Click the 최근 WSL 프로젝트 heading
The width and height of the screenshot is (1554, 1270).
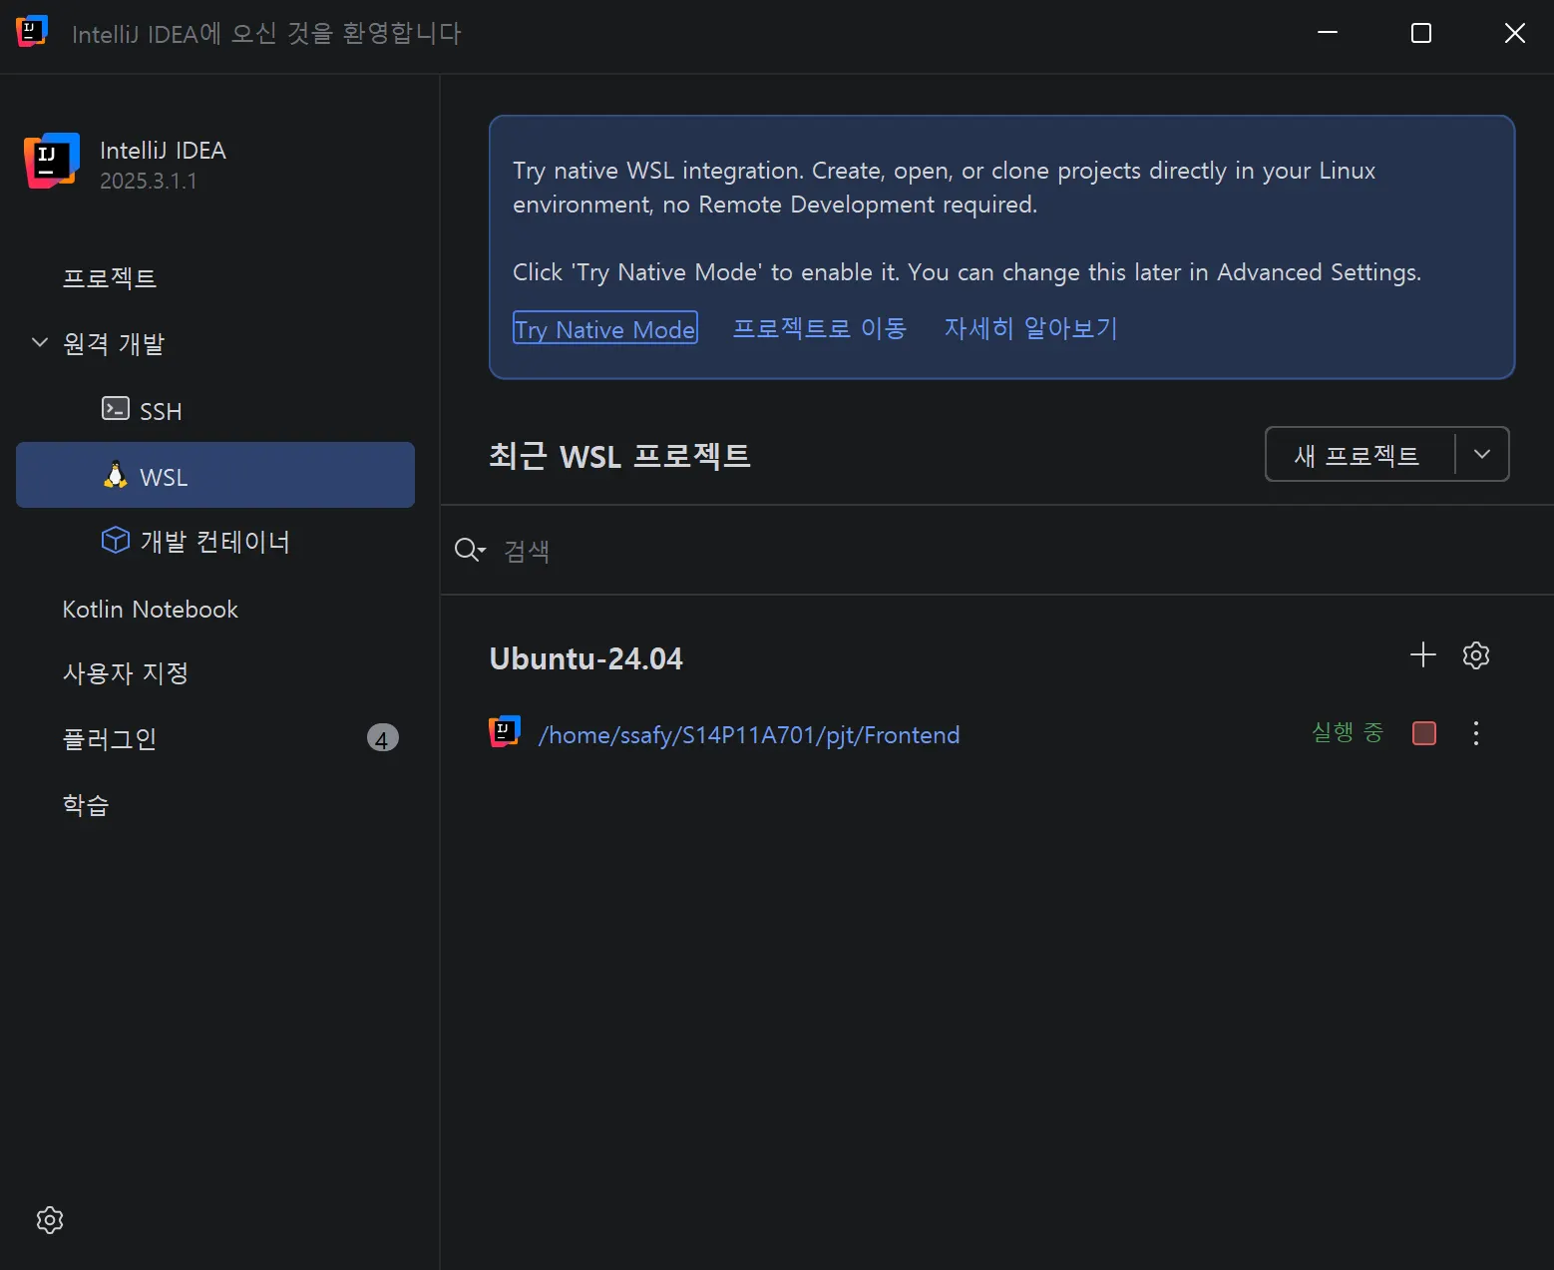tap(619, 456)
